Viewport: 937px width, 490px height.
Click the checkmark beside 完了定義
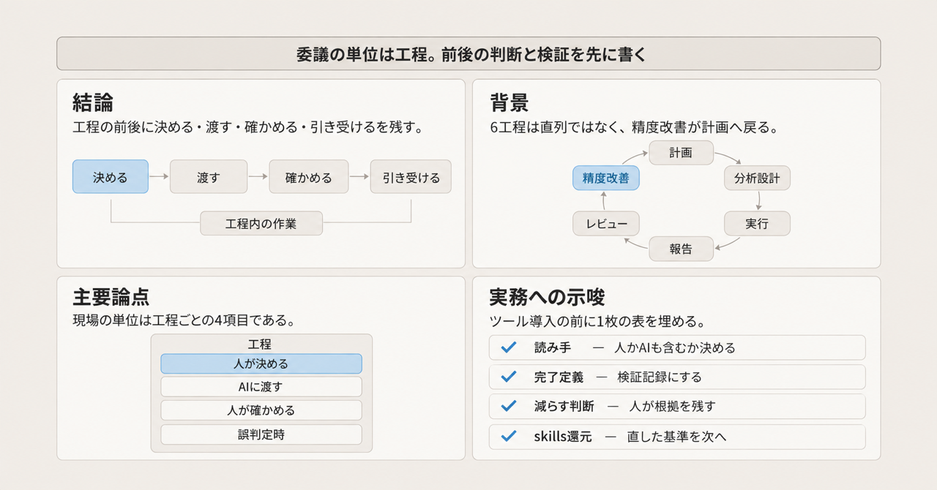(x=508, y=377)
